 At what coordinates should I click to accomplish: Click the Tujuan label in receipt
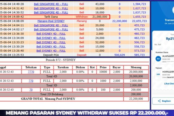pyautogui.click(x=159, y=68)
